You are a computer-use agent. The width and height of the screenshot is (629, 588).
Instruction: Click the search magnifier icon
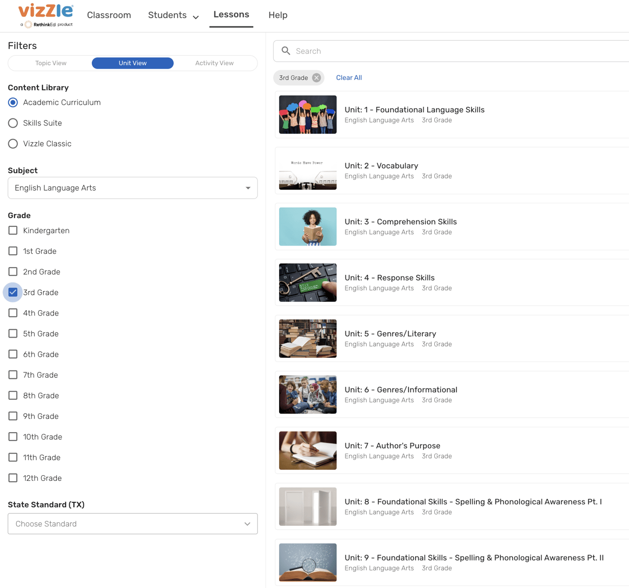click(286, 51)
